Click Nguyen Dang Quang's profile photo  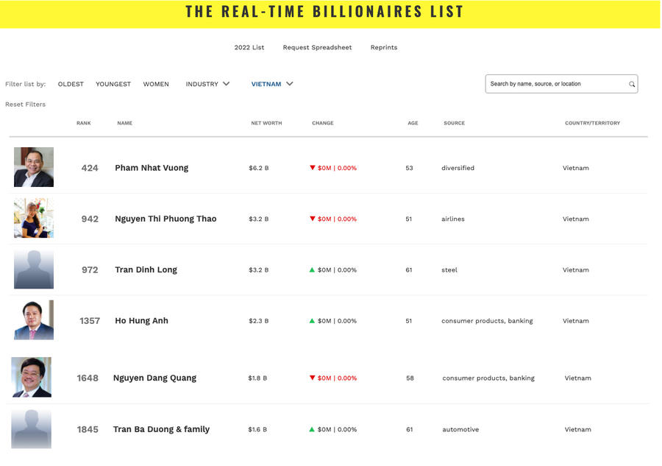pyautogui.click(x=32, y=377)
